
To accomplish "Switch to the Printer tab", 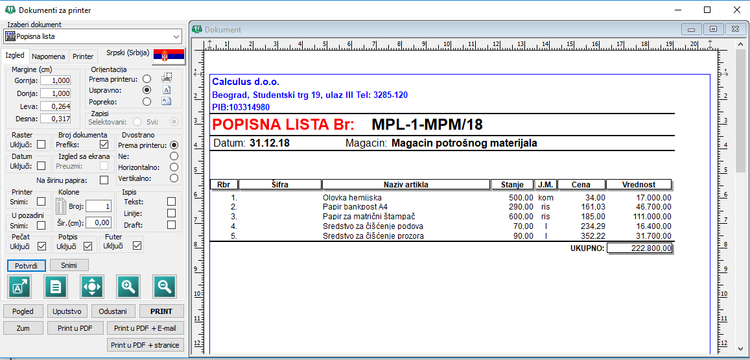I will (x=83, y=56).
